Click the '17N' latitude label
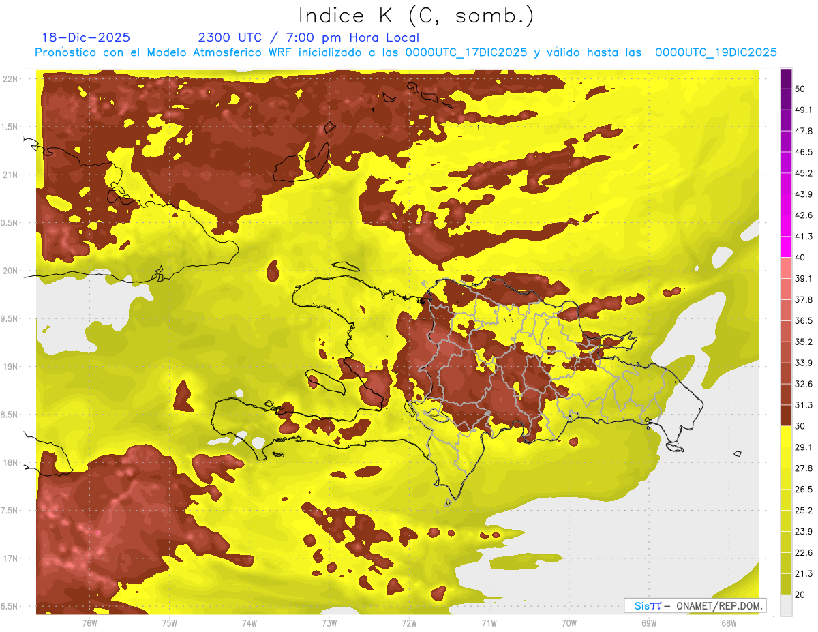The height and width of the screenshot is (632, 818). 12,559
